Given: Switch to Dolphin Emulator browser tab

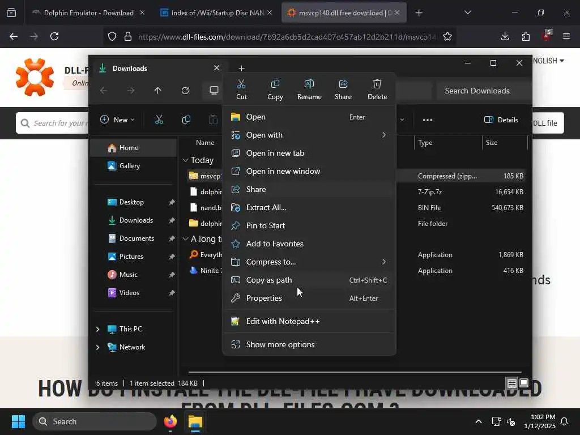Looking at the screenshot, I should (88, 12).
